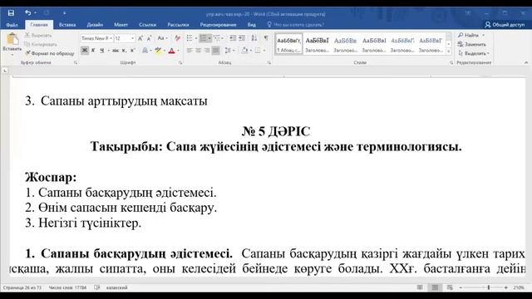Adjust the zoom slider handle
Screen dimensions: 532x299
tap(489, 287)
